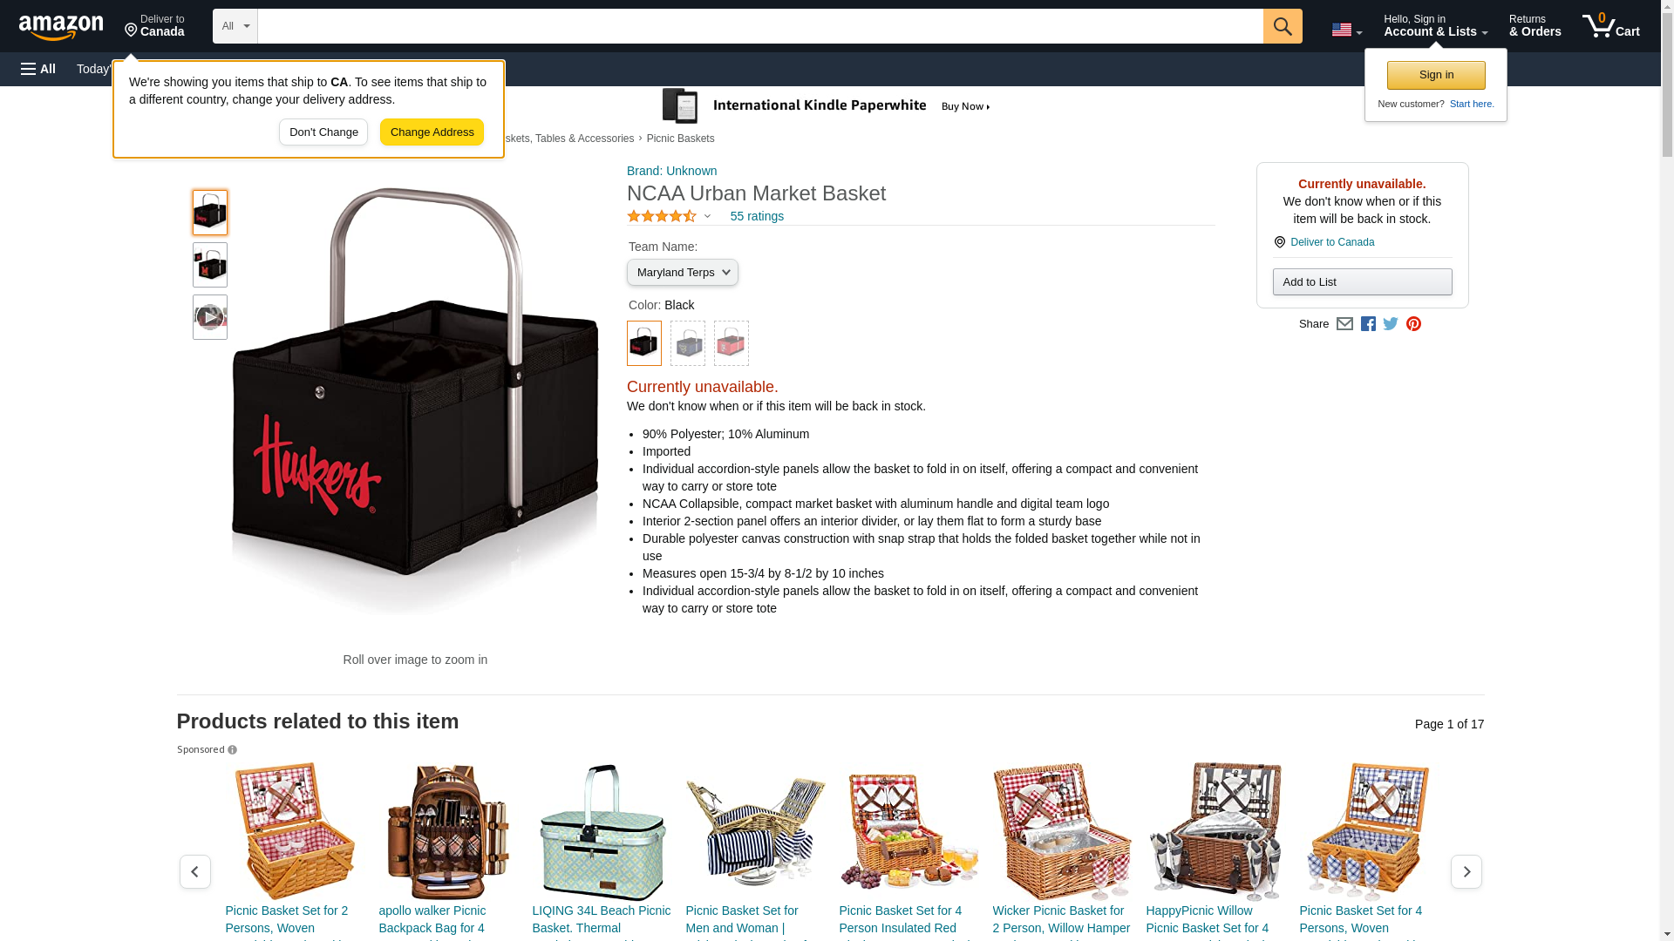Open country flag language selector
Screen dimensions: 1674x941
click(x=1346, y=30)
